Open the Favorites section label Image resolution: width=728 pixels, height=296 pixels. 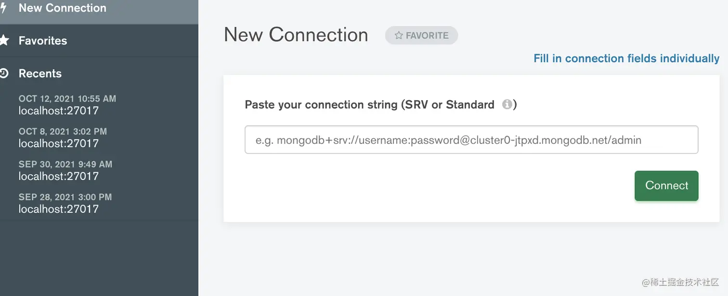[x=43, y=41]
